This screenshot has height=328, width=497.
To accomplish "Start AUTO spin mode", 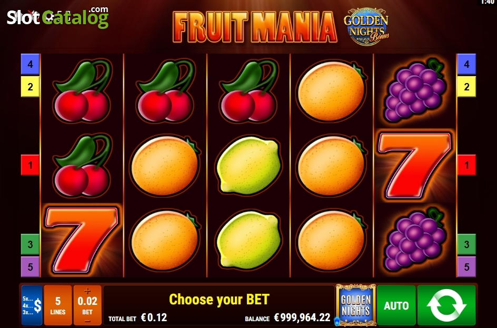I will click(x=396, y=305).
